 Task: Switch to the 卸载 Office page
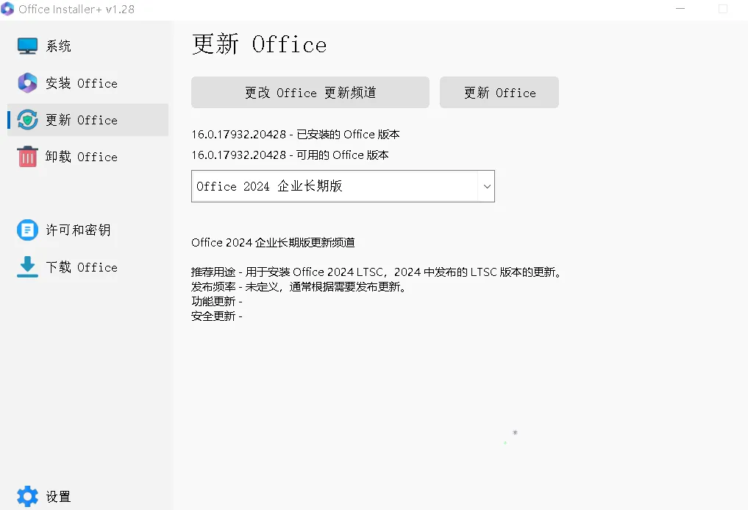coord(88,157)
